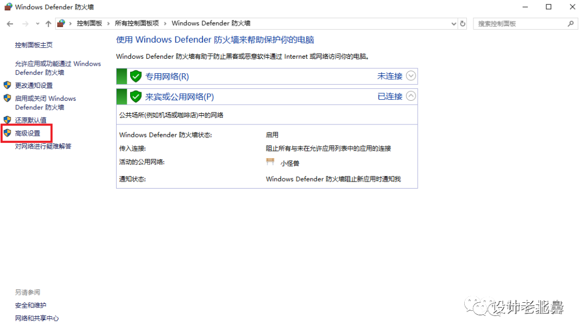Click the firewall icon in address bar
This screenshot has height=333, width=583.
[62, 23]
